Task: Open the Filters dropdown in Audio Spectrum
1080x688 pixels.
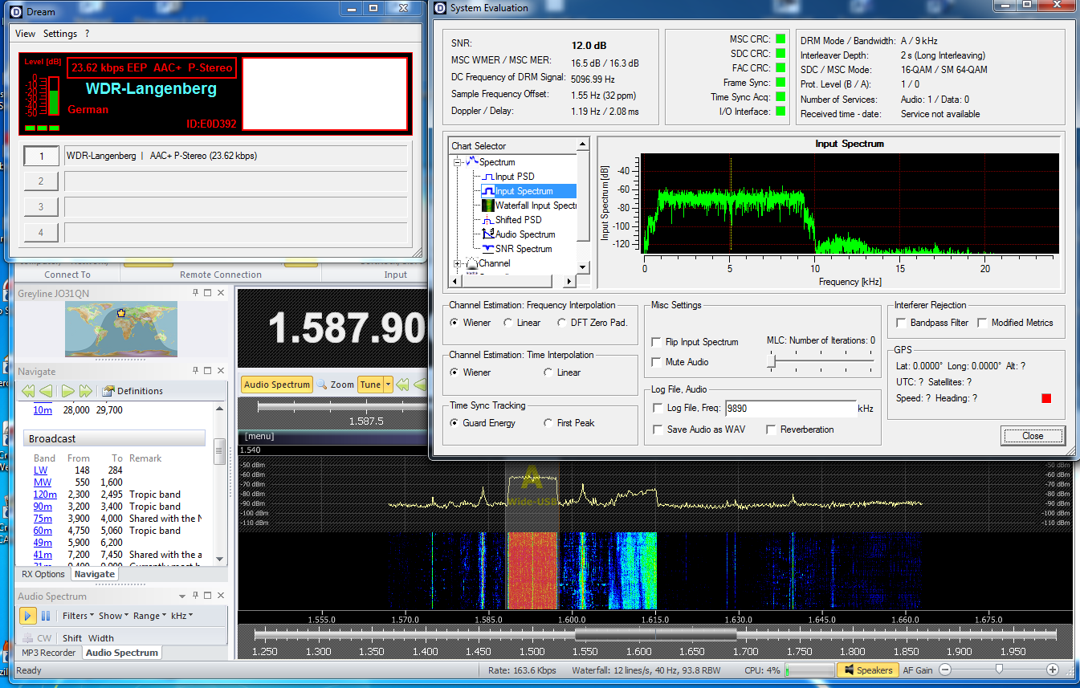Action: pyautogui.click(x=79, y=616)
